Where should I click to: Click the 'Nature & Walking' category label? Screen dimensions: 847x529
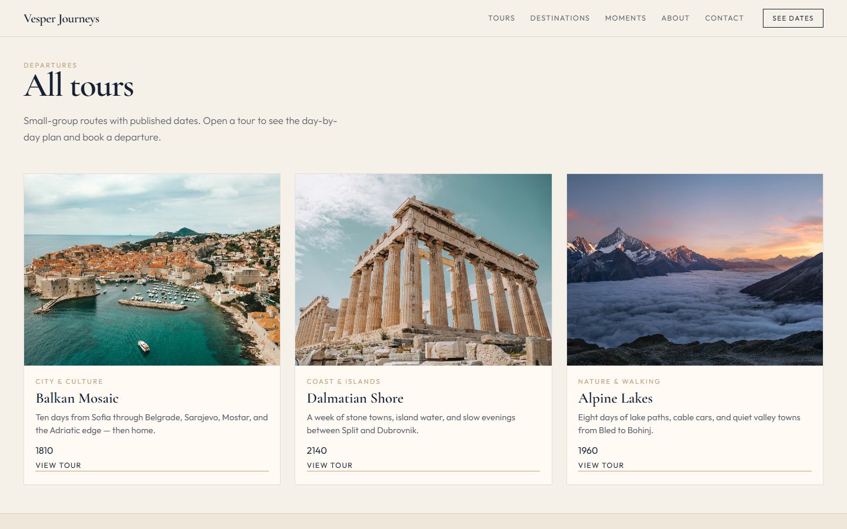click(x=619, y=381)
